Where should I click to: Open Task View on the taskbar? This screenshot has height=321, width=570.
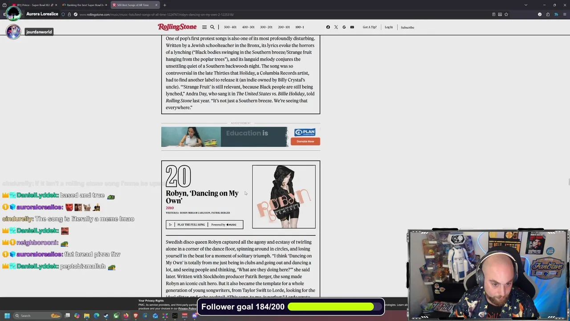point(67,316)
